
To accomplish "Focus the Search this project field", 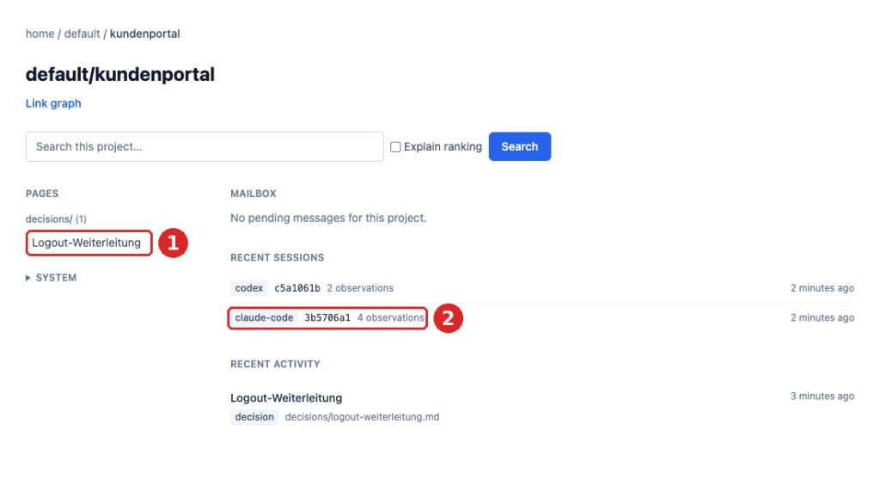I will coord(205,146).
